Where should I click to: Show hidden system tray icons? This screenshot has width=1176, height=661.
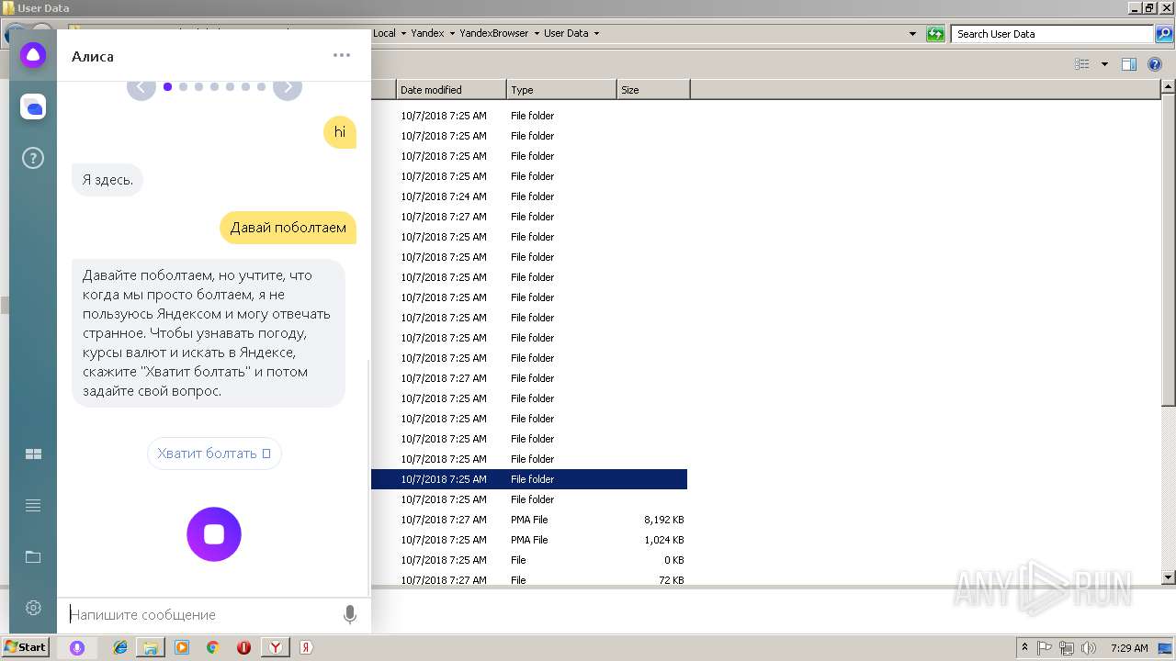[1024, 647]
